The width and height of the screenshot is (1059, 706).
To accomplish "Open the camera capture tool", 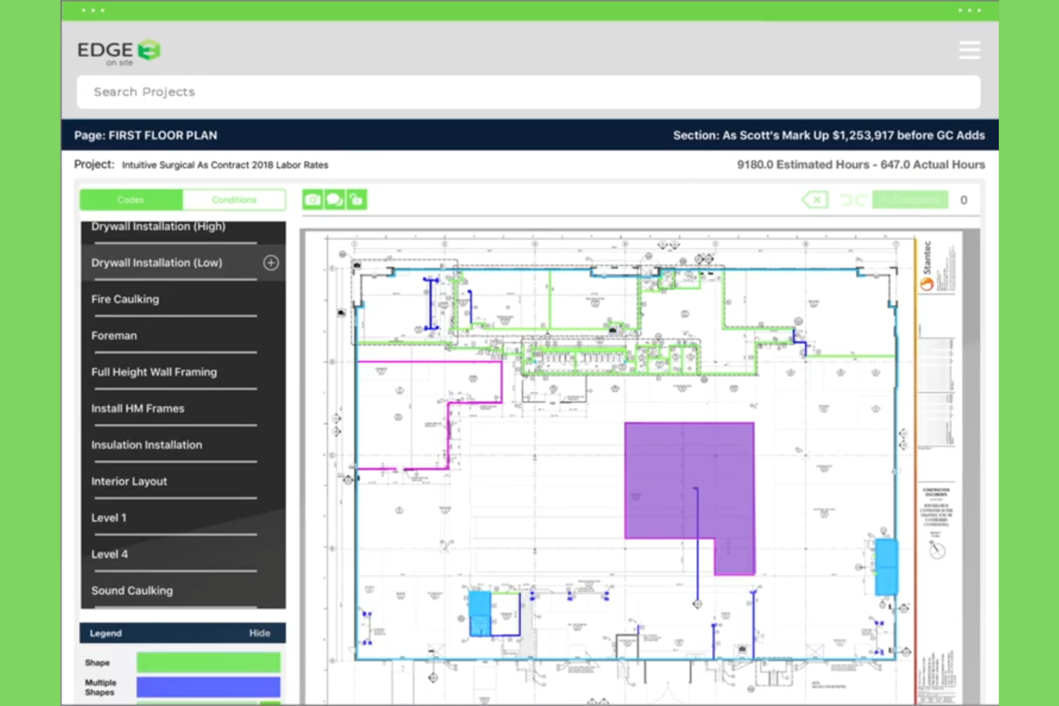I will click(312, 200).
